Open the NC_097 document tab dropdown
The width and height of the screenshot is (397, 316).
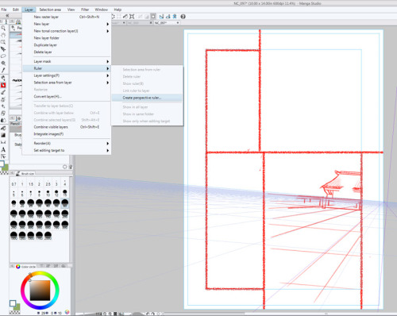(x=178, y=23)
